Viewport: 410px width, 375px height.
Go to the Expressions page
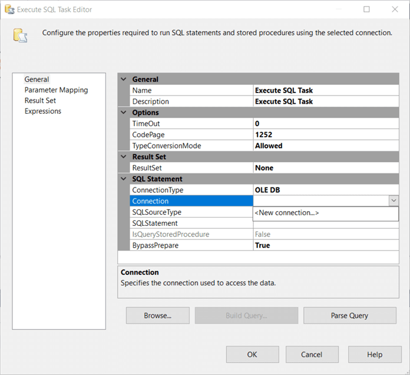coord(42,111)
